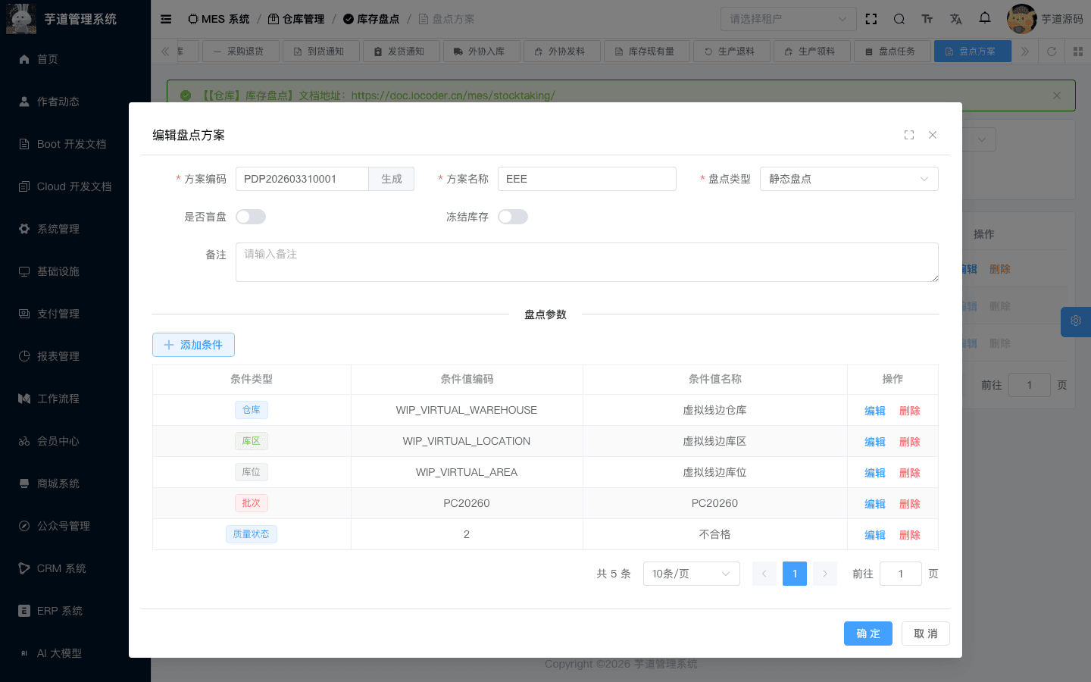Image resolution: width=1091 pixels, height=682 pixels.
Task: Enter fullscreen using the top bar icon
Action: (871, 19)
